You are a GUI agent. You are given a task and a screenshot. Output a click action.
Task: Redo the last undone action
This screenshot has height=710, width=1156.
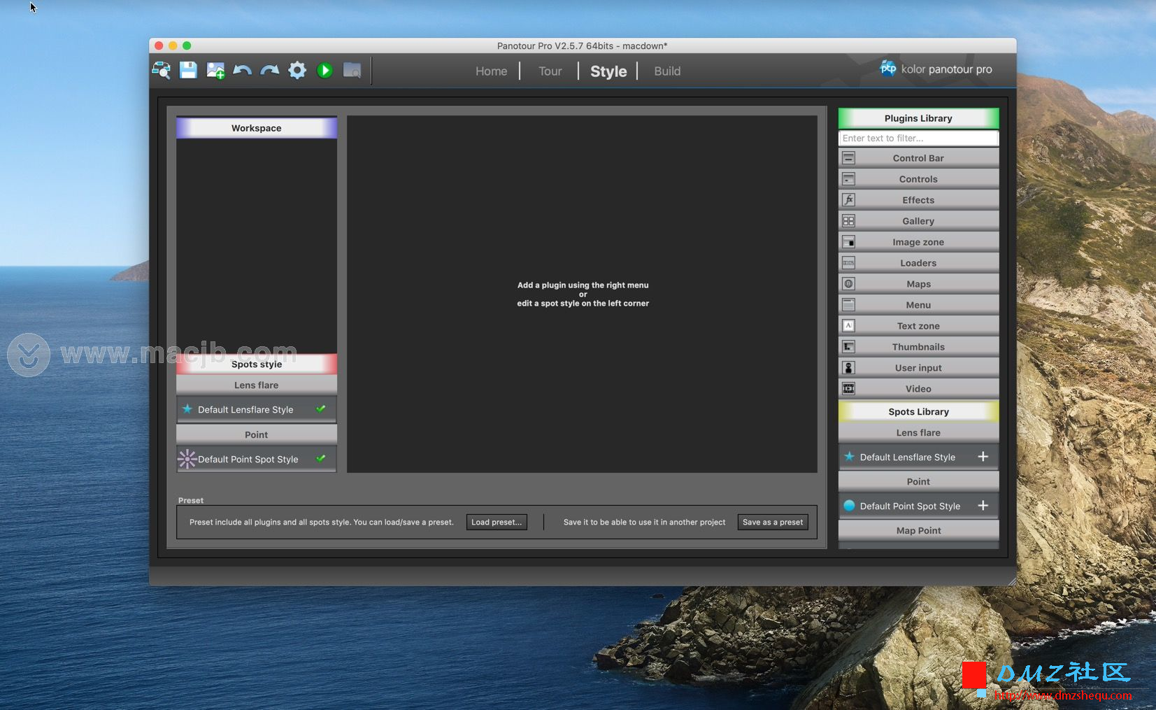[x=270, y=70]
